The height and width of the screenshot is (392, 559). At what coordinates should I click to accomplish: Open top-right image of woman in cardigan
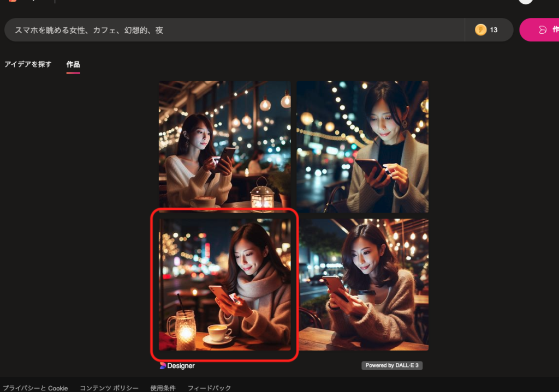click(362, 147)
